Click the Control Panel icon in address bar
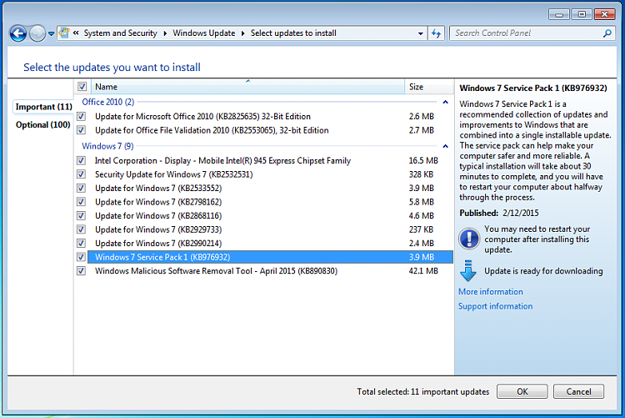The height and width of the screenshot is (418, 625). (64, 33)
